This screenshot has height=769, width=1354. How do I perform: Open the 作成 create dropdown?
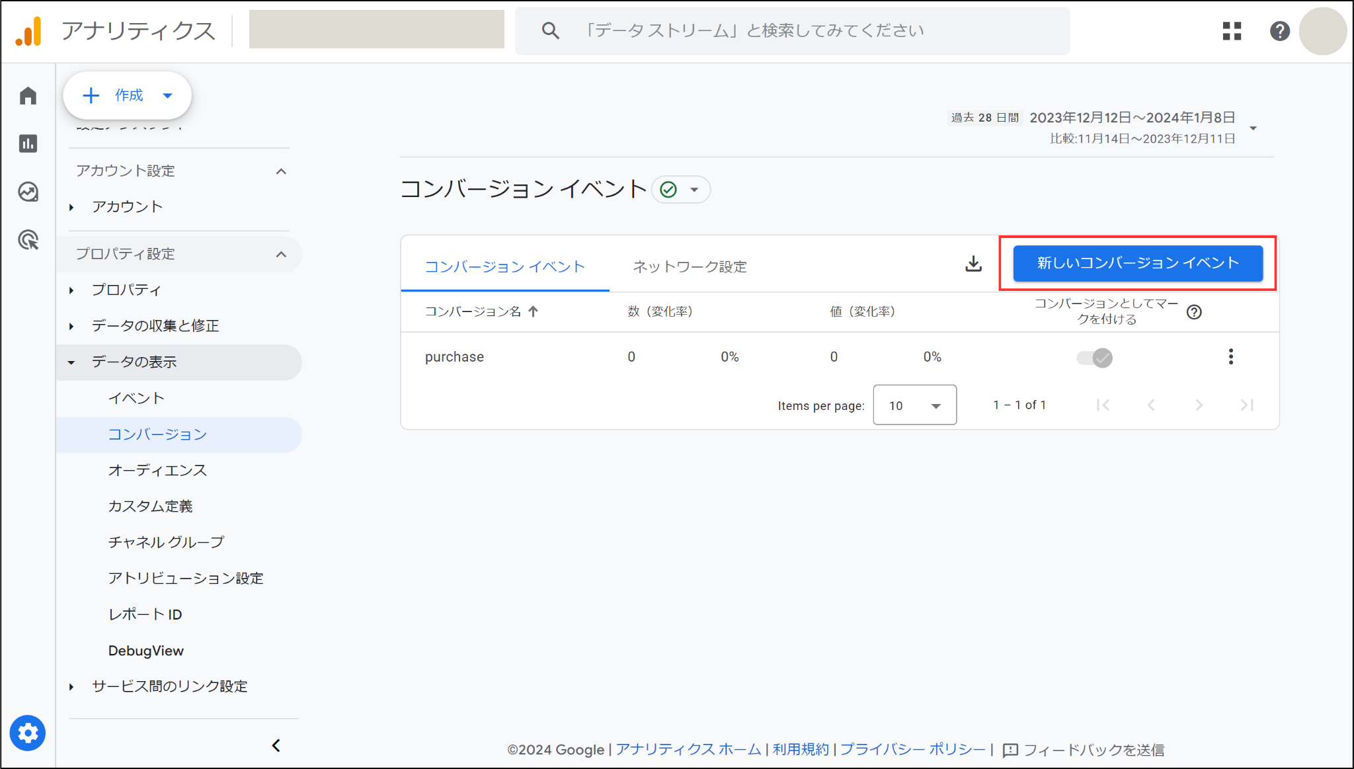[127, 95]
